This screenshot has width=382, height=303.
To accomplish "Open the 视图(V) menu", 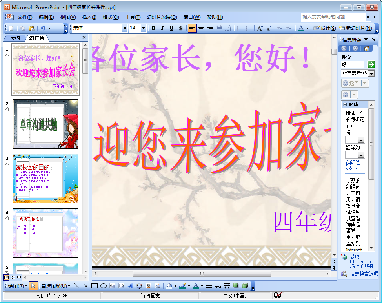I will click(x=68, y=17).
